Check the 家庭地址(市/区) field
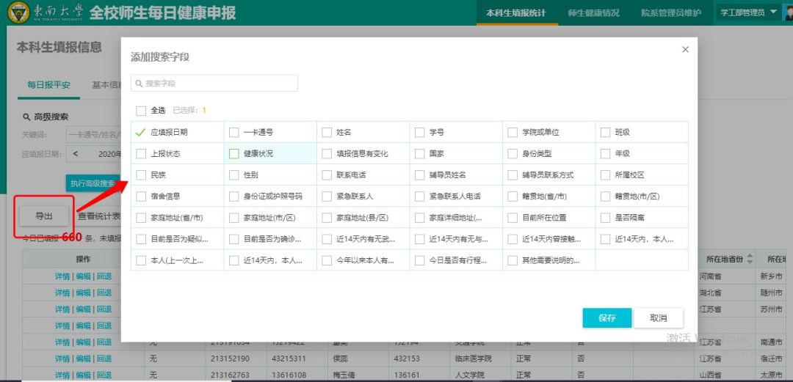 [x=233, y=218]
